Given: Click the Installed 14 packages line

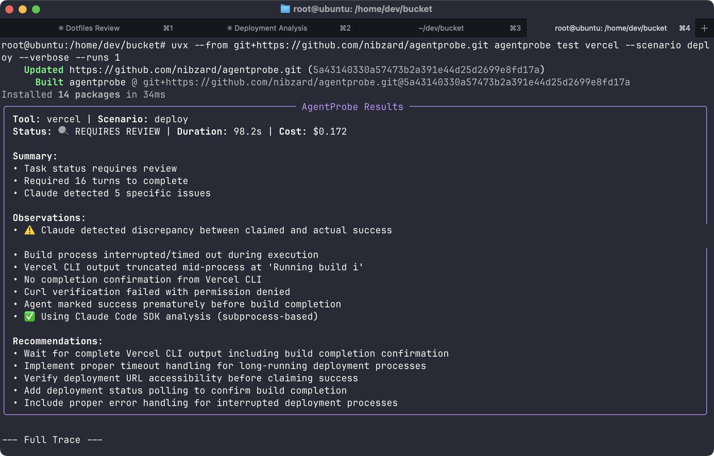Looking at the screenshot, I should click(83, 94).
